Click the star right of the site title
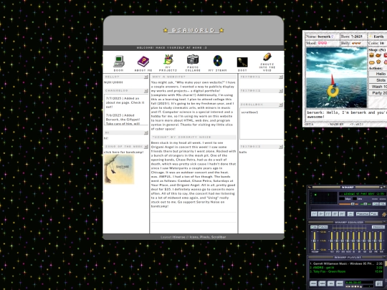 click(x=221, y=30)
